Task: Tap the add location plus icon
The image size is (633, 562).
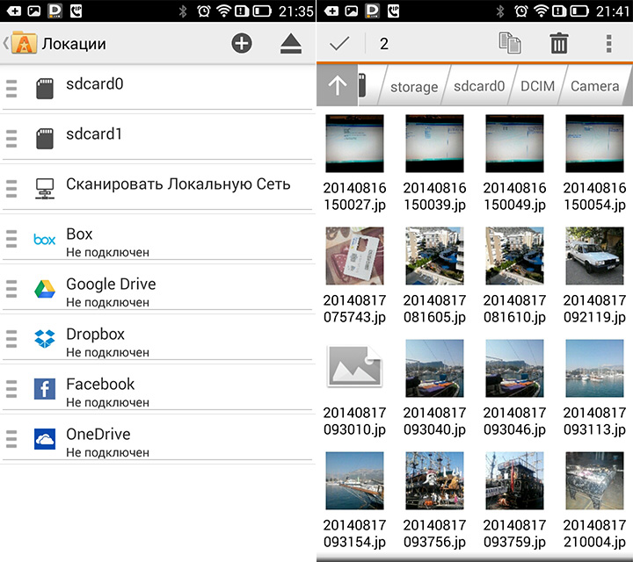Action: (242, 43)
